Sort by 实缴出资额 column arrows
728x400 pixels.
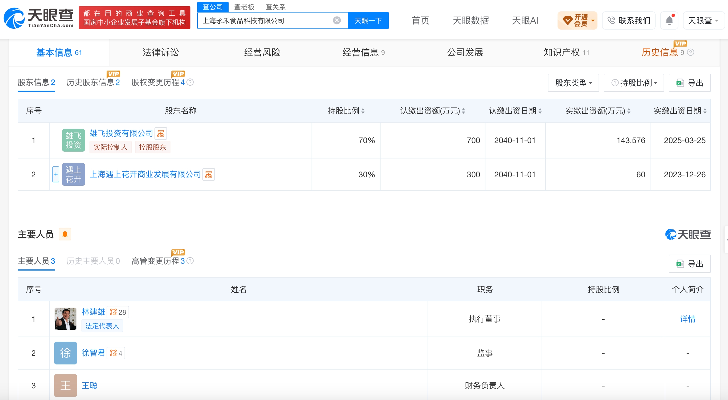(x=629, y=111)
